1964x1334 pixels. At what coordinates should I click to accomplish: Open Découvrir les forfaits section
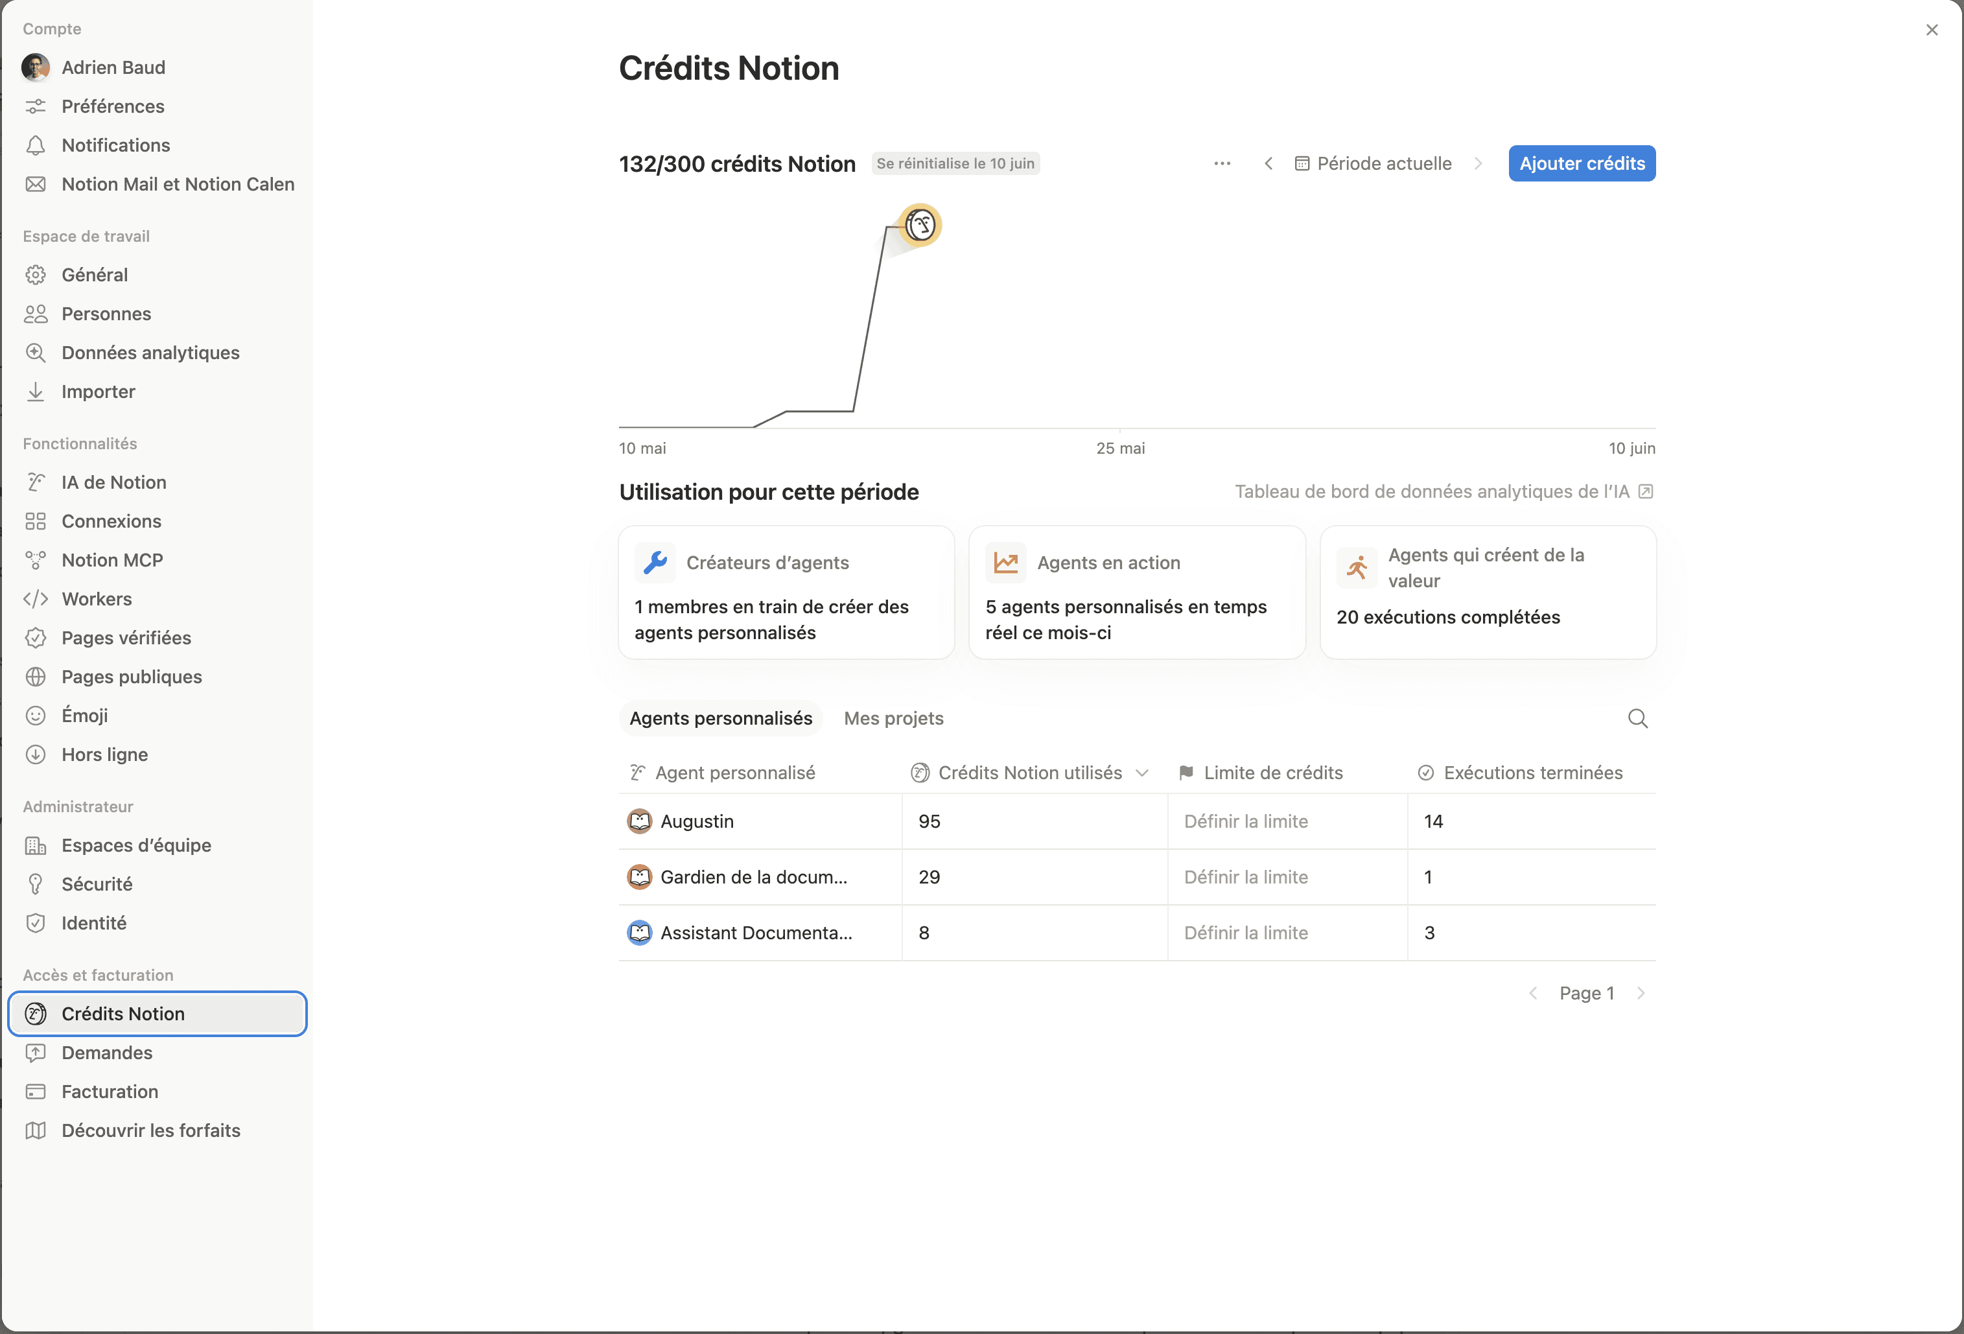tap(158, 1130)
